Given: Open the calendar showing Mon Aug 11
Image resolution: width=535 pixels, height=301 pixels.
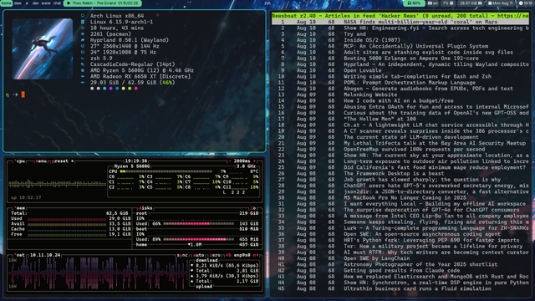Looking at the screenshot, I should click(501, 3).
